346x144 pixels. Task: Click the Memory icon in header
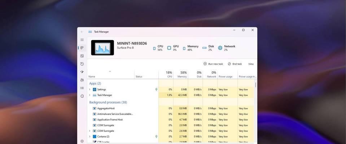[x=184, y=49]
